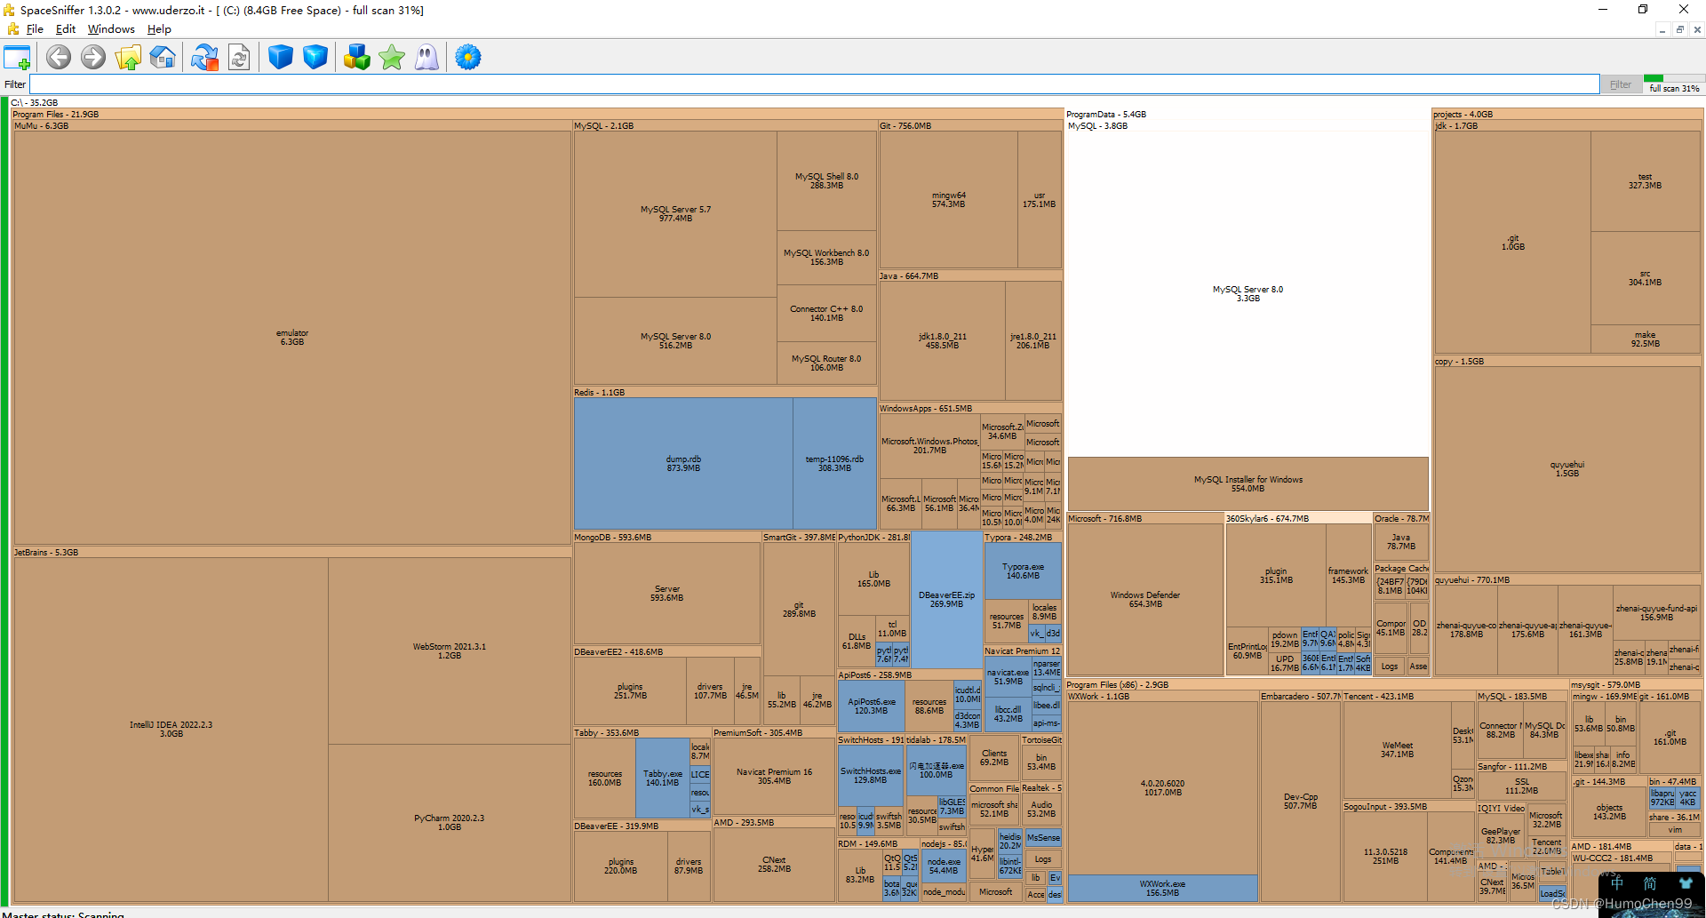Show more detail with faceted blue cube
Image resolution: width=1706 pixels, height=918 pixels.
click(x=315, y=58)
